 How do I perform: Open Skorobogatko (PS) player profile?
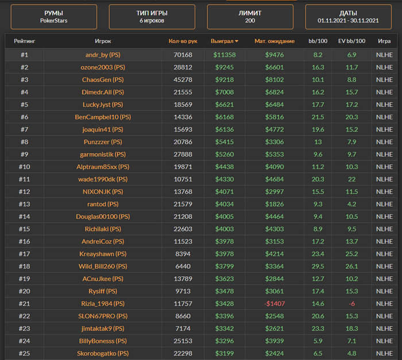pyautogui.click(x=103, y=354)
